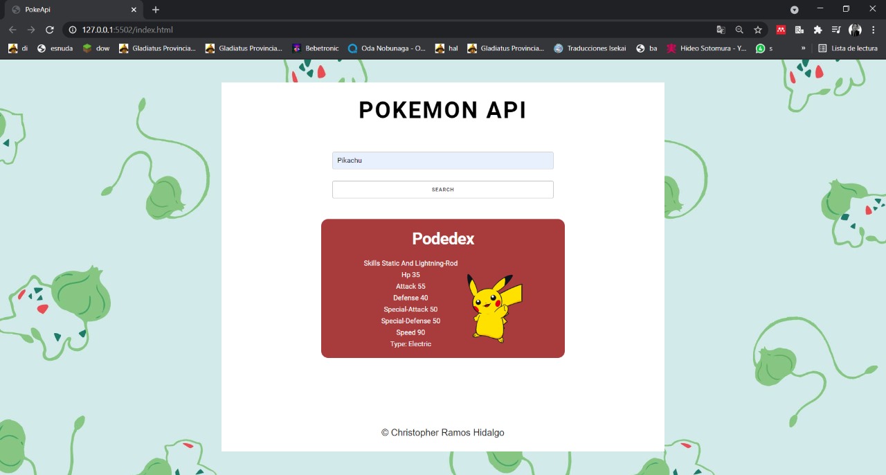Open the 'di' bookmark

click(x=18, y=48)
